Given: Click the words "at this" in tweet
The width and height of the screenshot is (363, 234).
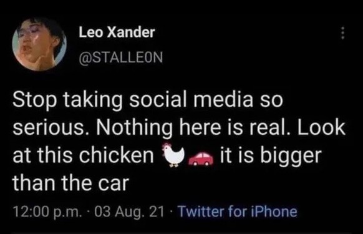Looking at the screenshot, I should pyautogui.click(x=43, y=155).
